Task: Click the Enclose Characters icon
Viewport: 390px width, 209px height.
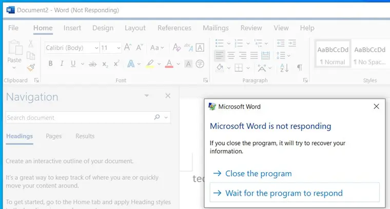Action: click(200, 64)
